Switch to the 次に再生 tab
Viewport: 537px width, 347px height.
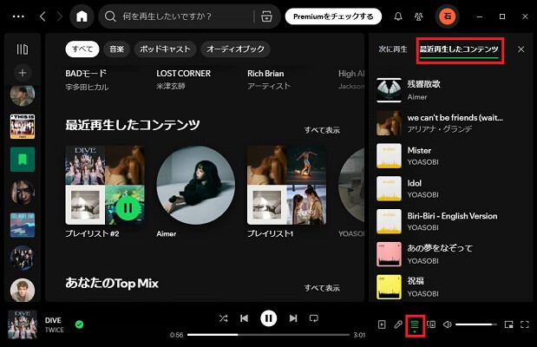[393, 49]
